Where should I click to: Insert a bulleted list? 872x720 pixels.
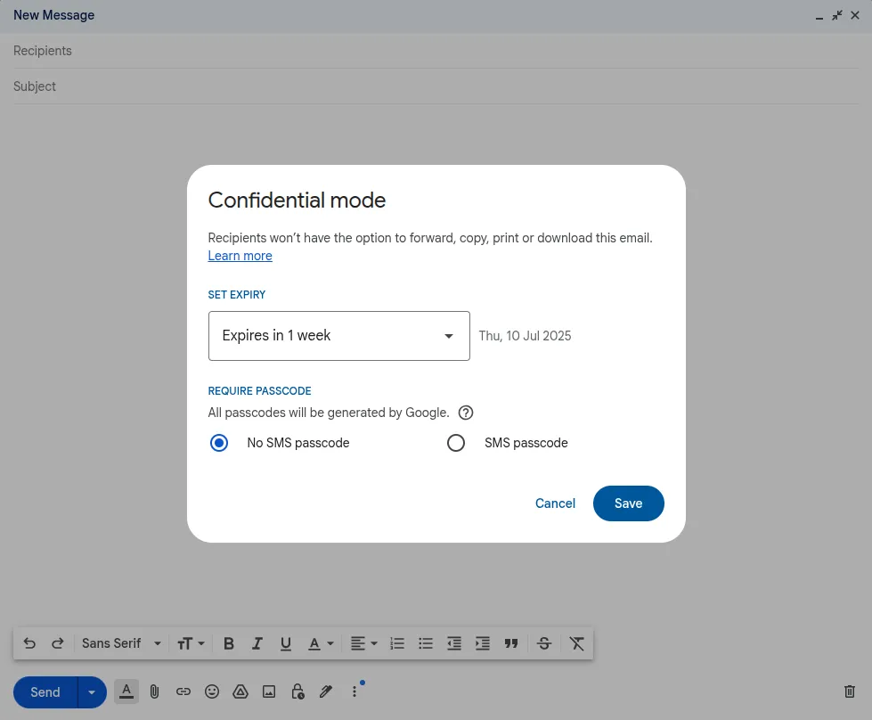(x=426, y=643)
